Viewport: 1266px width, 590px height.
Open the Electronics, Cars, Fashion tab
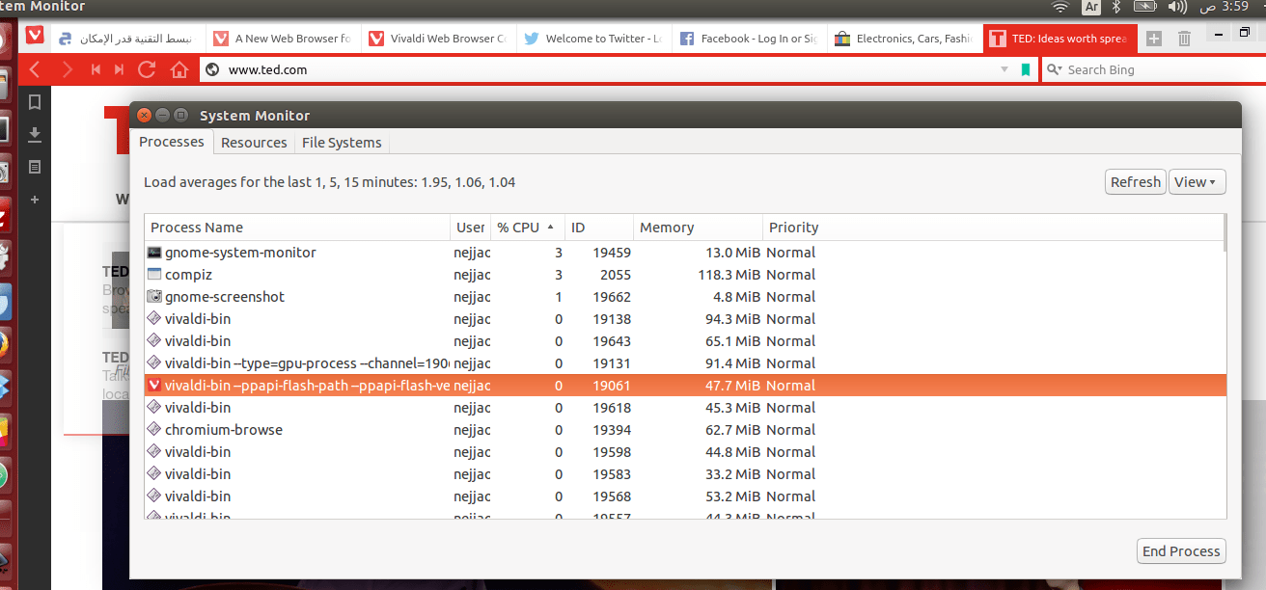pyautogui.click(x=904, y=39)
